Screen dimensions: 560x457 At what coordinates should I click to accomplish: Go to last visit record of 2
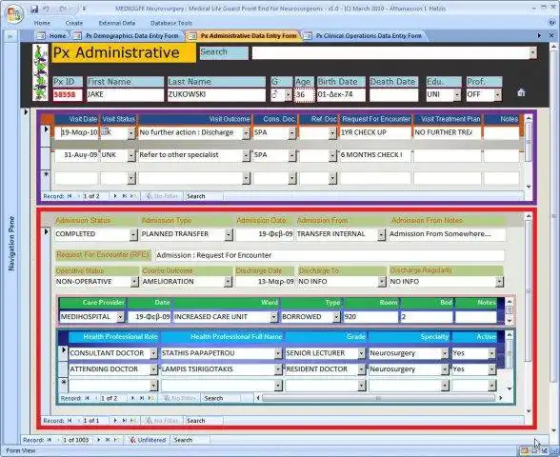pyautogui.click(x=124, y=196)
